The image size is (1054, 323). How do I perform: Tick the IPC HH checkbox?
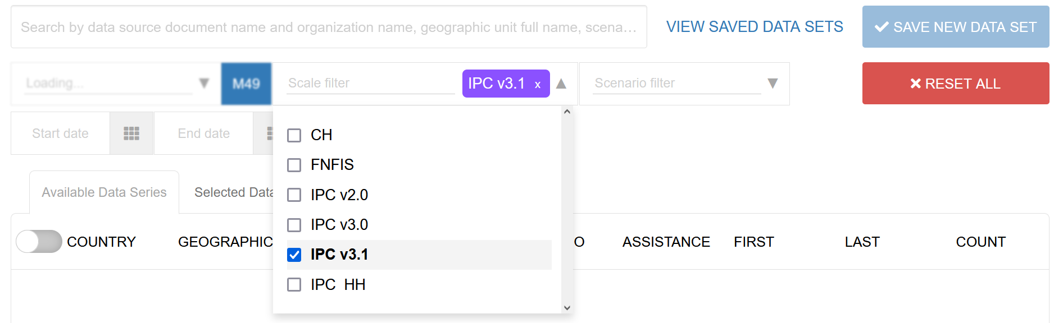294,285
